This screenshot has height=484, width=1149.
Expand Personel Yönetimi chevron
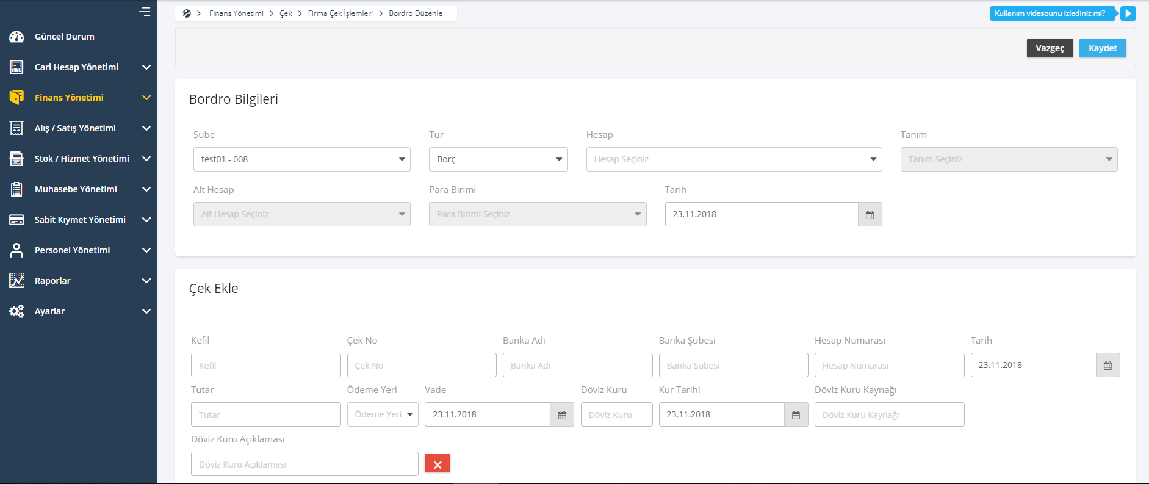tap(146, 250)
